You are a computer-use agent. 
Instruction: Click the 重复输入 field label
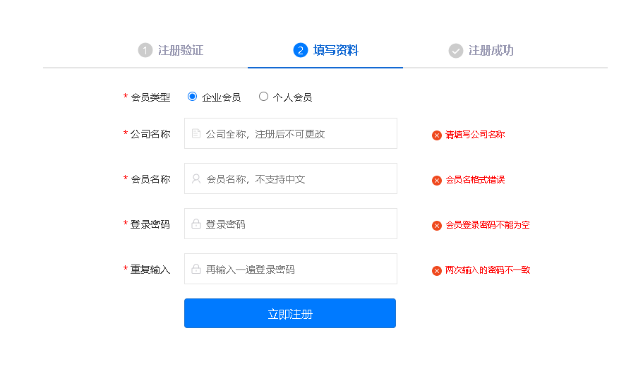coord(150,269)
